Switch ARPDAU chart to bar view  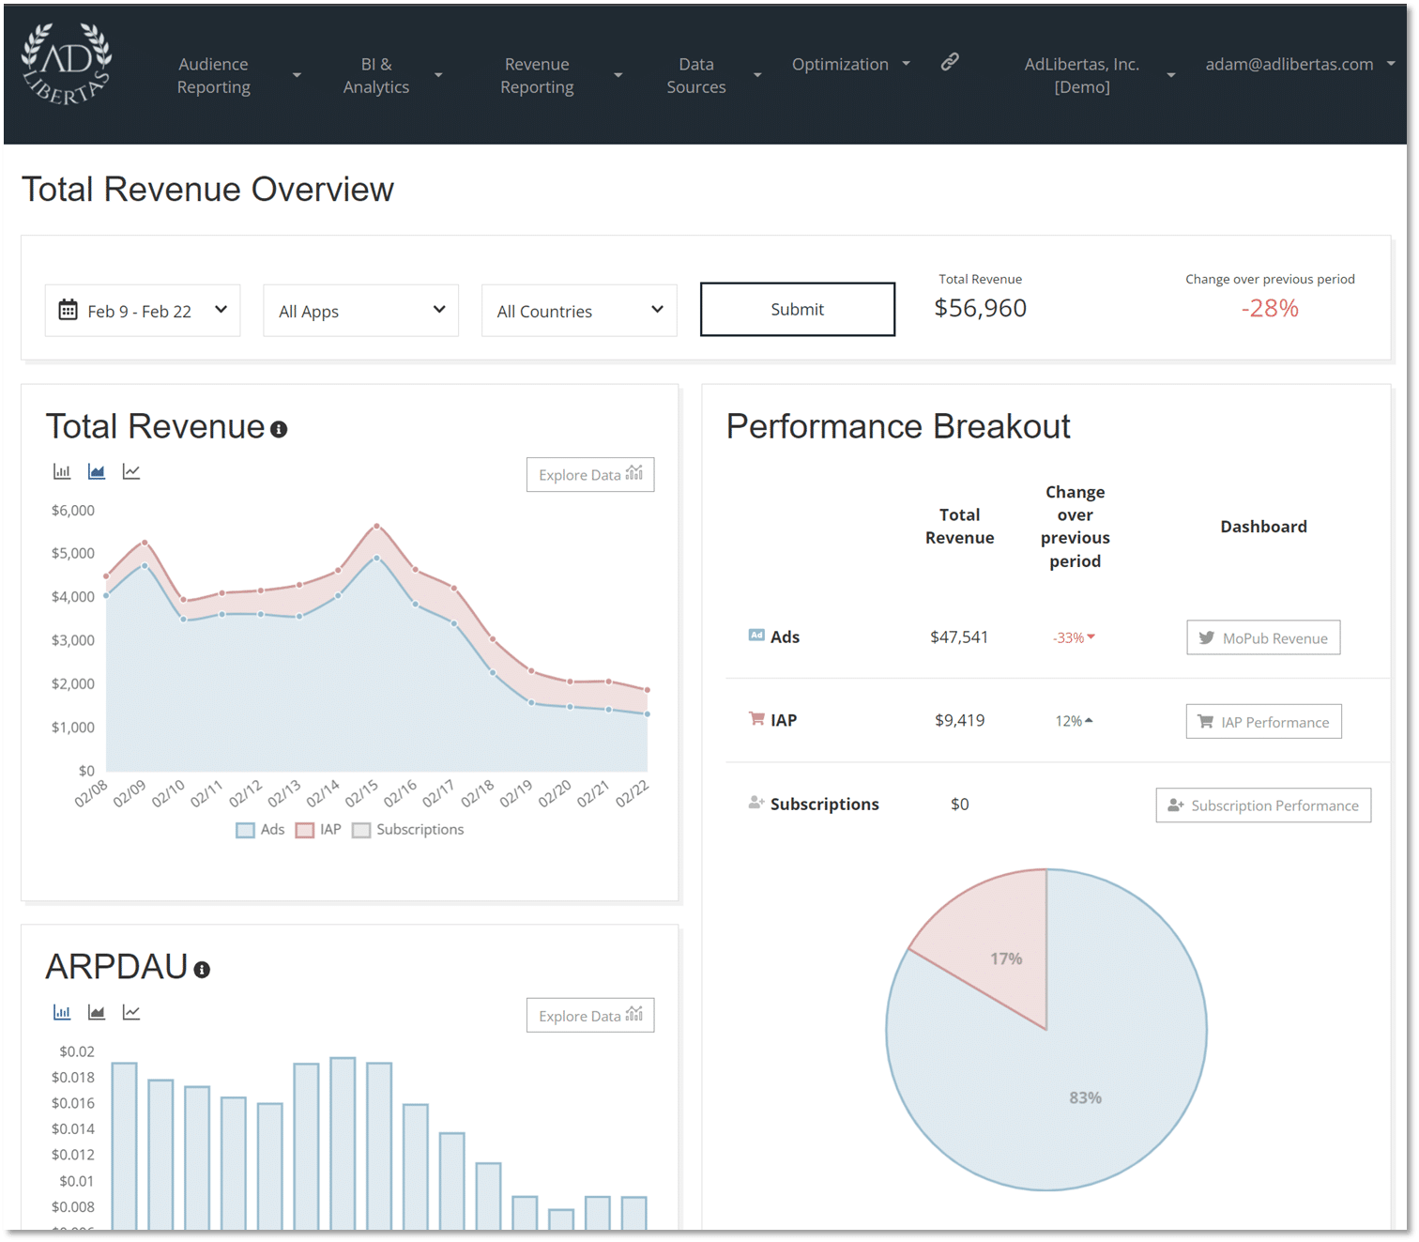62,1012
